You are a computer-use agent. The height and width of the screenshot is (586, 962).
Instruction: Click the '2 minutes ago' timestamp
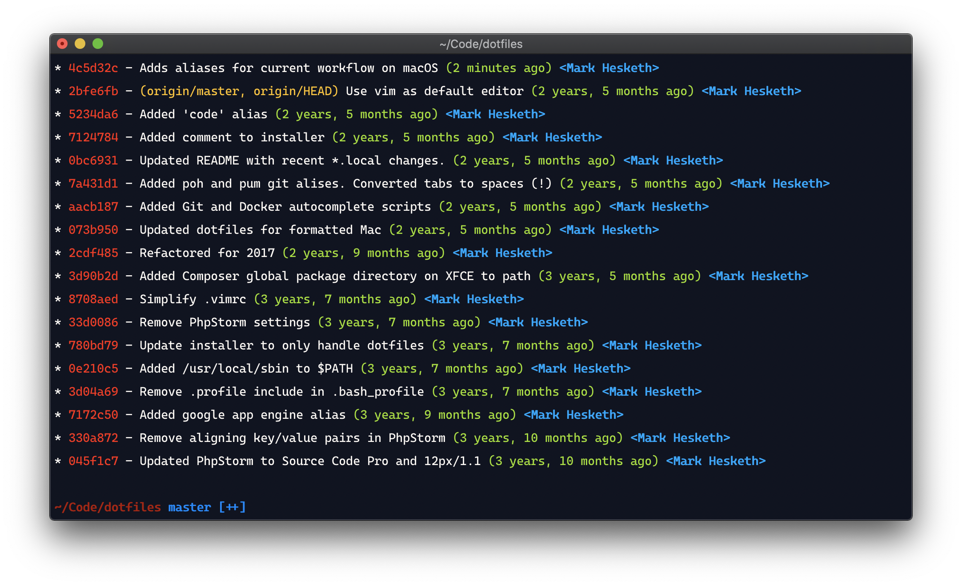[x=499, y=68]
